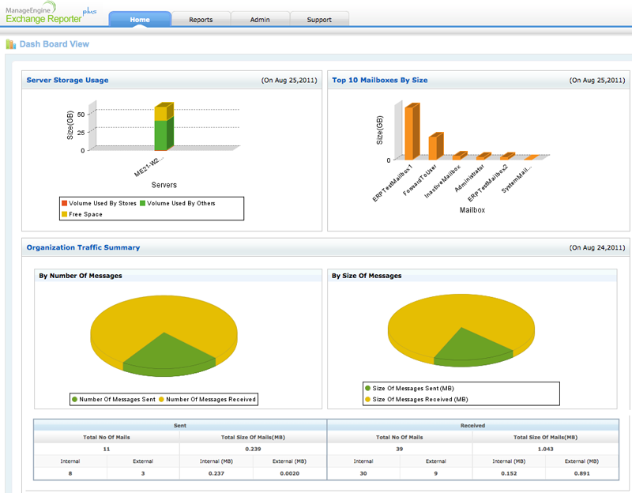632x493 pixels.
Task: Select the yellow slice in size pie chart
Action: coord(460,312)
